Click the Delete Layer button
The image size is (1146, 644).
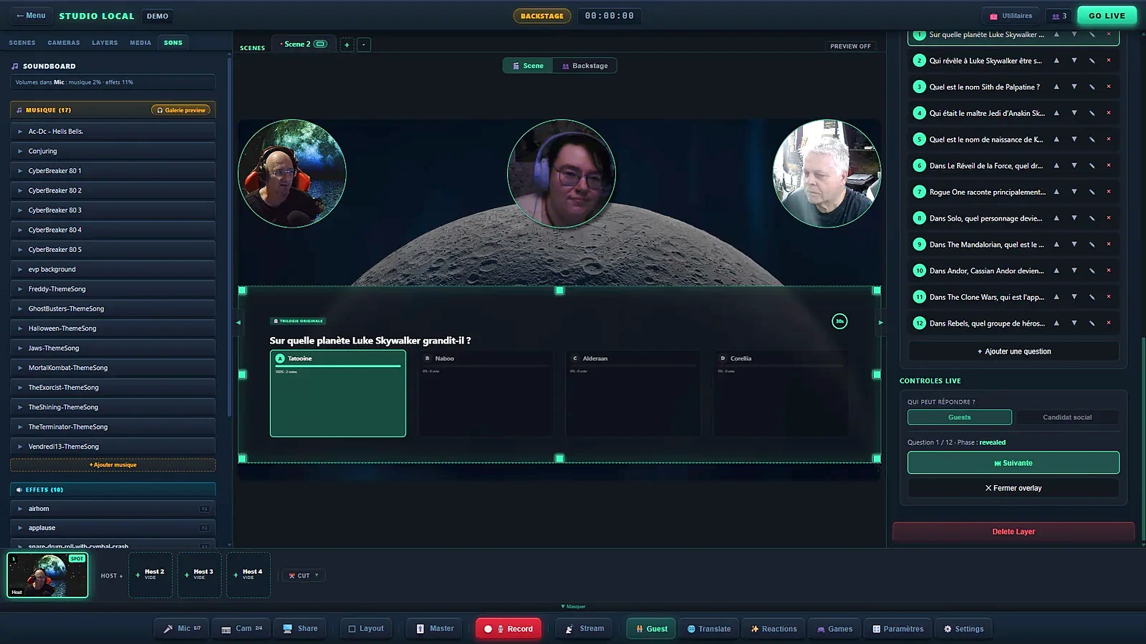pyautogui.click(x=1013, y=532)
